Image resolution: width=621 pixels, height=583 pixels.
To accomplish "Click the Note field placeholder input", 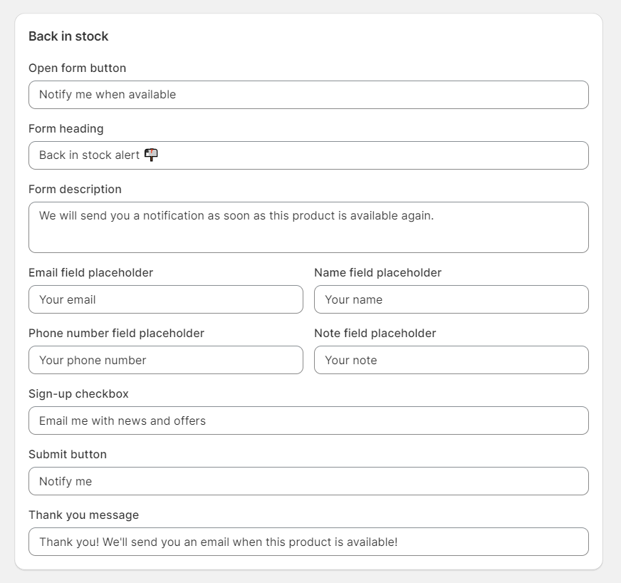I will click(452, 360).
